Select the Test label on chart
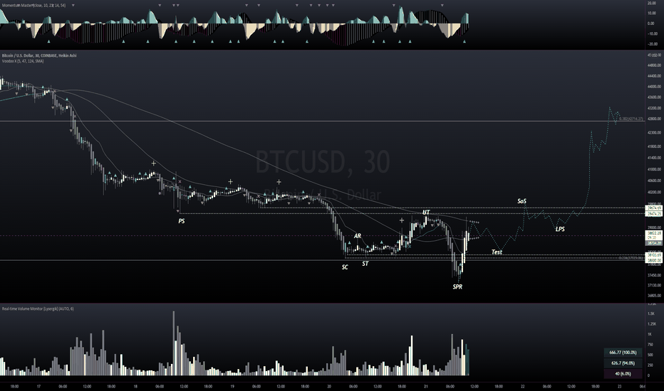Viewport: 664px width, 391px height. point(497,252)
